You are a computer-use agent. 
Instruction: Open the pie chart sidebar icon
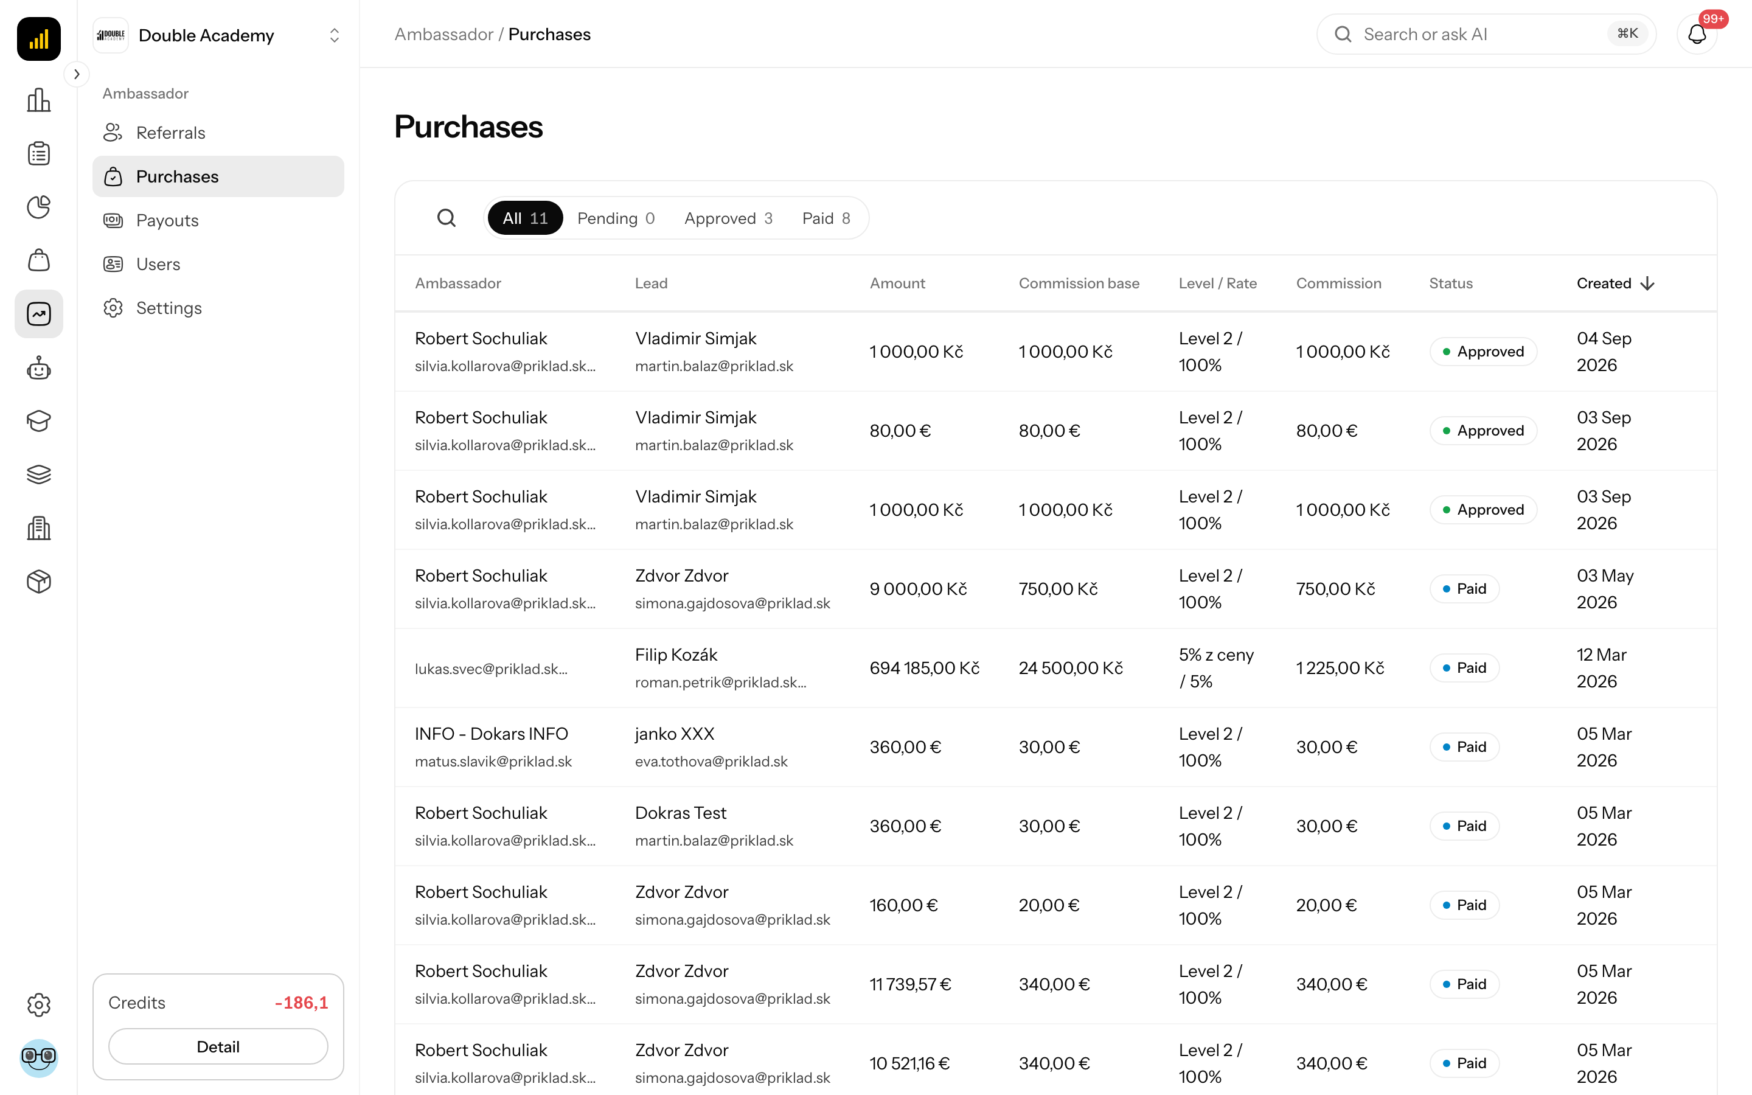[x=39, y=207]
